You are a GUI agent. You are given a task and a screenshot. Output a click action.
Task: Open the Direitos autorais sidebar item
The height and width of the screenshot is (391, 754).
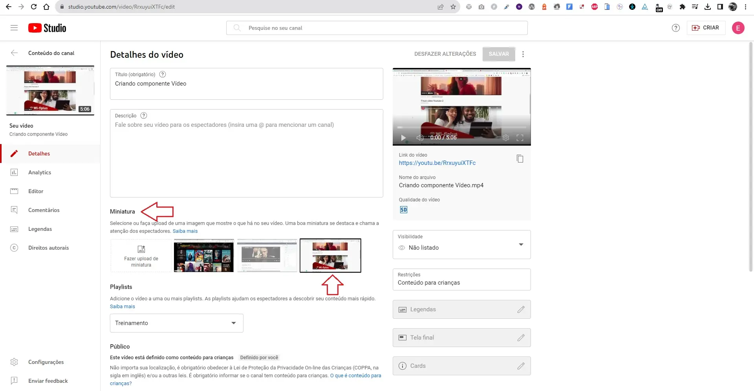click(x=50, y=248)
